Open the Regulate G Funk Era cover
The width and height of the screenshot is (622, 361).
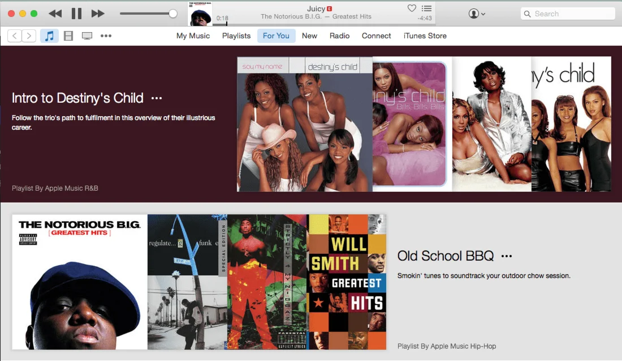click(187, 282)
